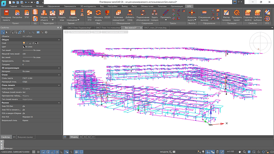
Task: Toggle the polar tracking button in status bar
Action: tap(57, 152)
